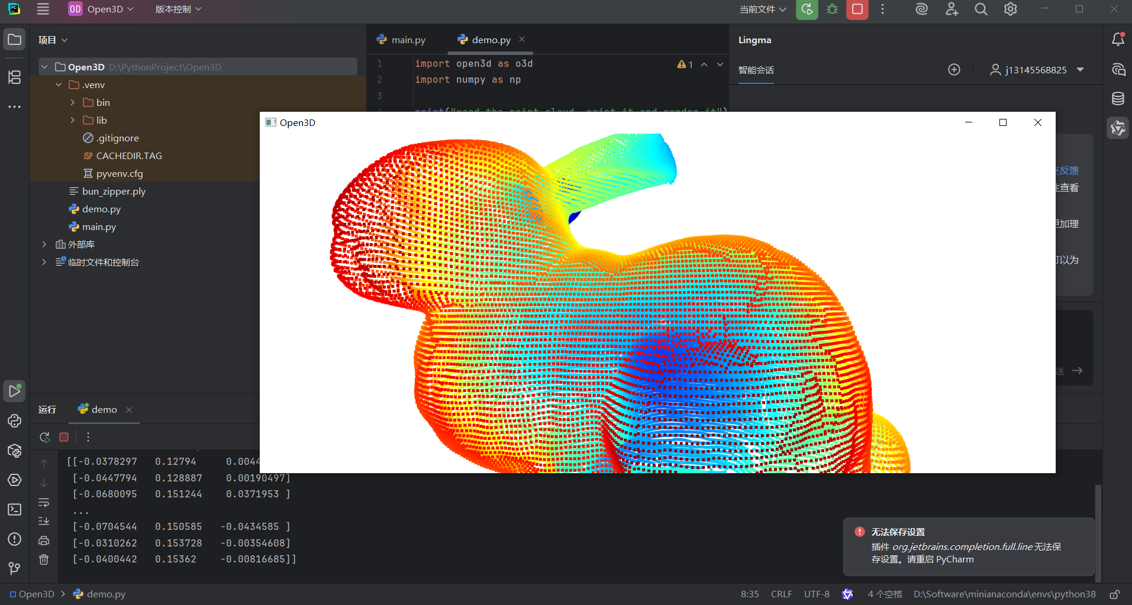This screenshot has width=1132, height=605.
Task: Toggle soft-wrap in Run console
Action: (44, 503)
